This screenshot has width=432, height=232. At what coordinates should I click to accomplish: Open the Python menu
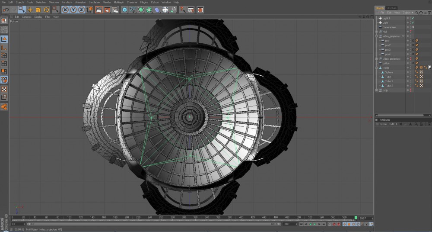click(x=155, y=2)
